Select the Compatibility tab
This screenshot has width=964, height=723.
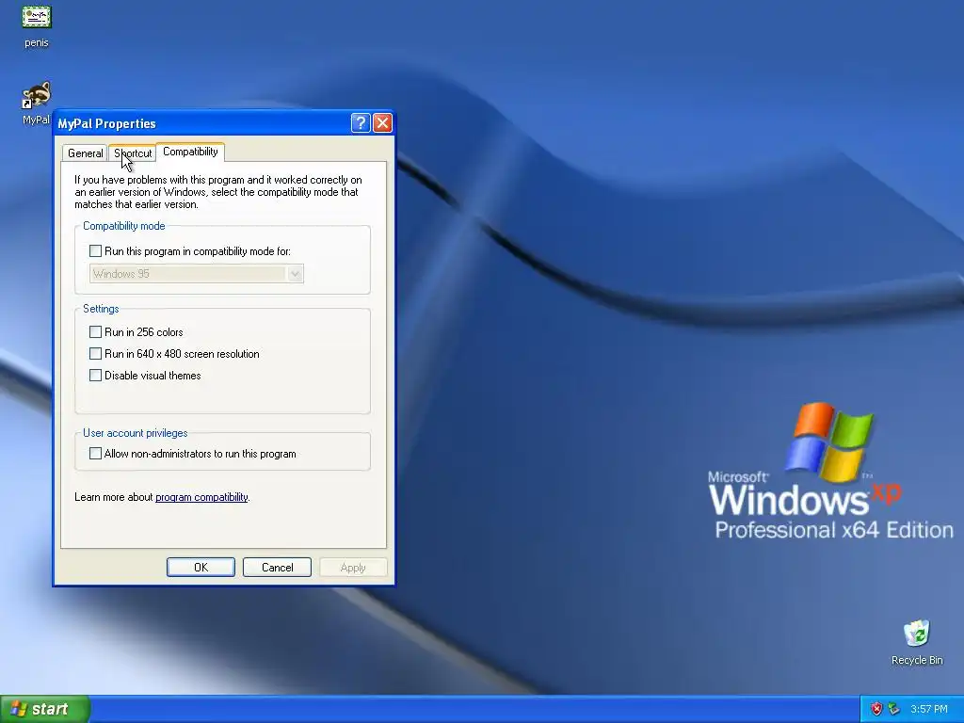(x=190, y=152)
